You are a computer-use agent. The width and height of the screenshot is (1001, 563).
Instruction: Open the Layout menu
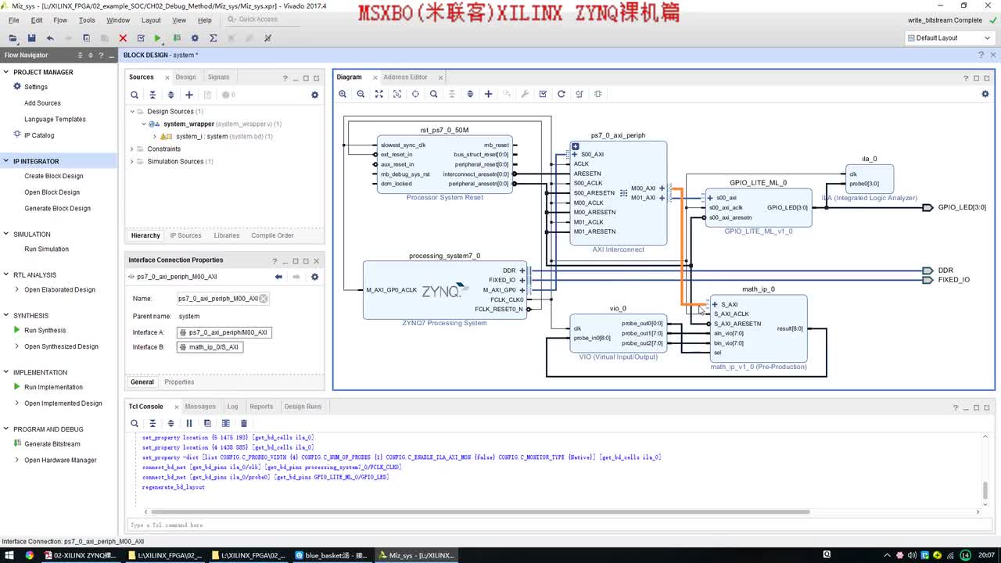point(151,20)
